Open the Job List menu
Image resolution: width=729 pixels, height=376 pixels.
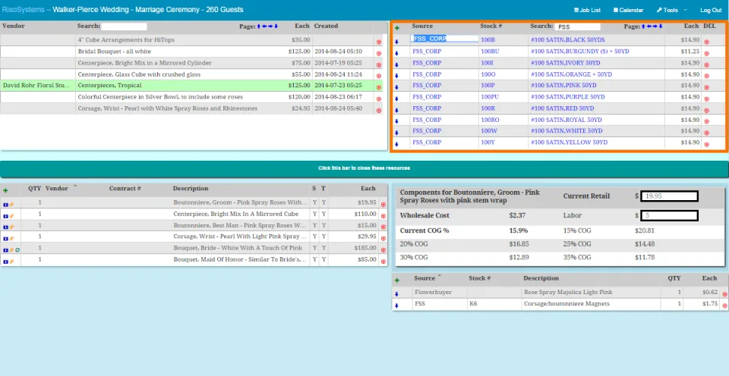[587, 10]
